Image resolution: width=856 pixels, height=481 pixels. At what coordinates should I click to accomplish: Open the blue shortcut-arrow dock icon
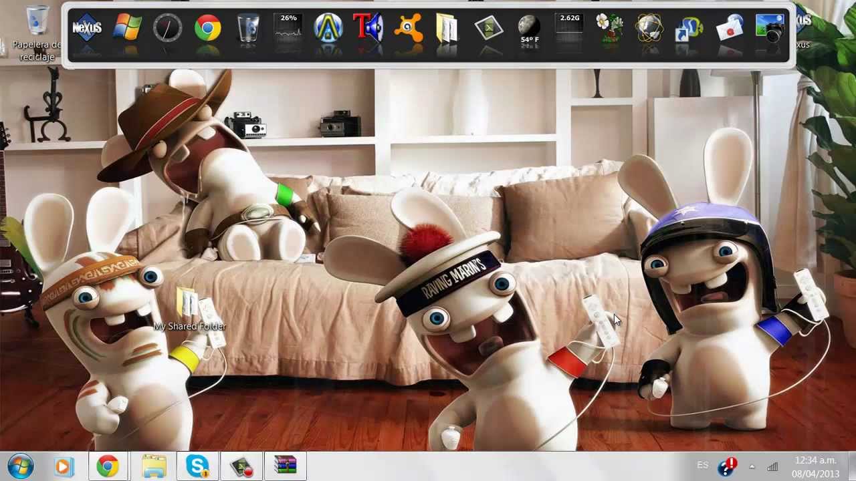pos(689,29)
